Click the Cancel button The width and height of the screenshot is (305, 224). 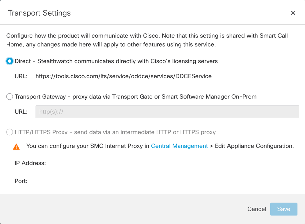pos(256,209)
